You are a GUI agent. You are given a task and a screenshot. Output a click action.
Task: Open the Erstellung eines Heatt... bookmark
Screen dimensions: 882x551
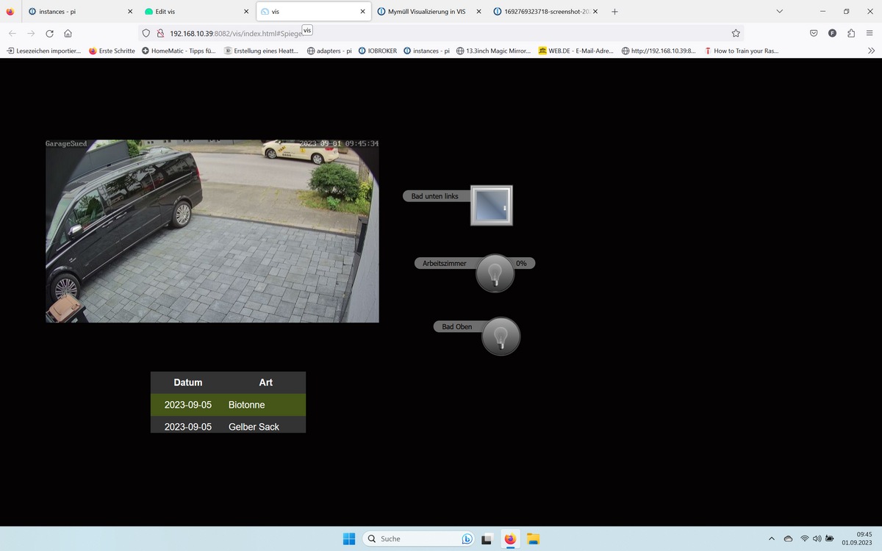(261, 51)
